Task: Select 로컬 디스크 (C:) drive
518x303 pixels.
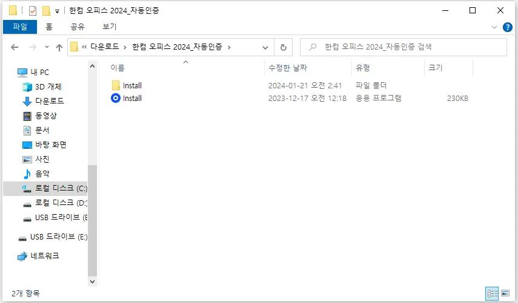Action: coord(45,188)
